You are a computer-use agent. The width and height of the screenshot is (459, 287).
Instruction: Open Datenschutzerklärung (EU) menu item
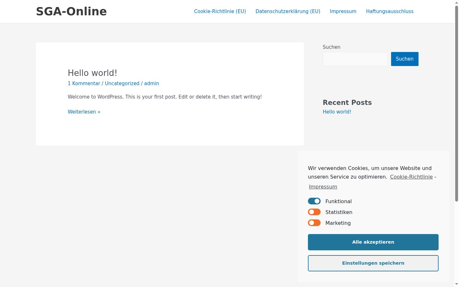(x=288, y=11)
